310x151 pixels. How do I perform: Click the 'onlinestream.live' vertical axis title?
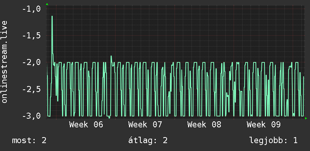(5, 62)
